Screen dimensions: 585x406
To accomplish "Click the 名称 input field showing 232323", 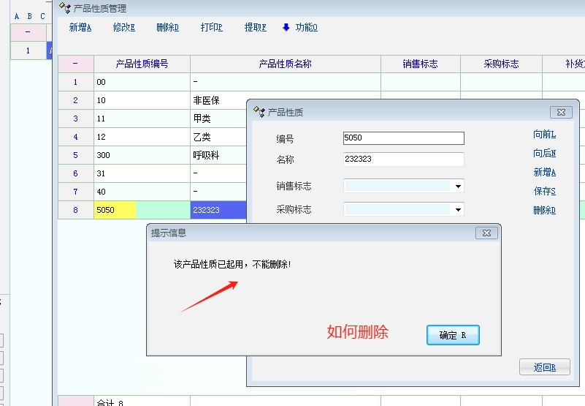I will pyautogui.click(x=403, y=159).
